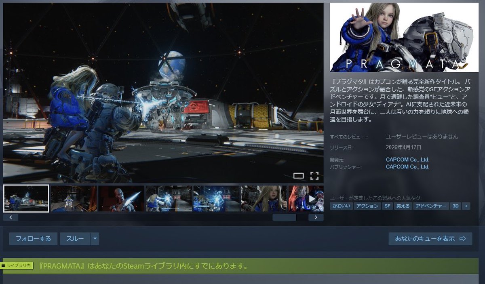Select the SF tag
Screen dimensions: 485x284
(388, 206)
